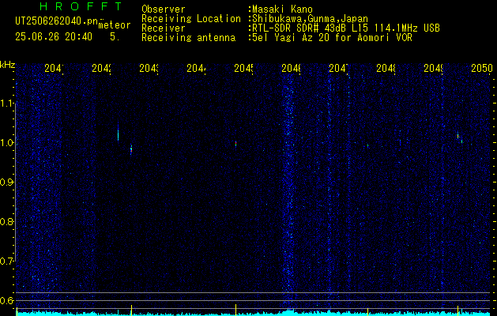Click the cyan meteor echo after 2042
Image resolution: width=497 pixels, height=316 pixels.
(x=118, y=134)
